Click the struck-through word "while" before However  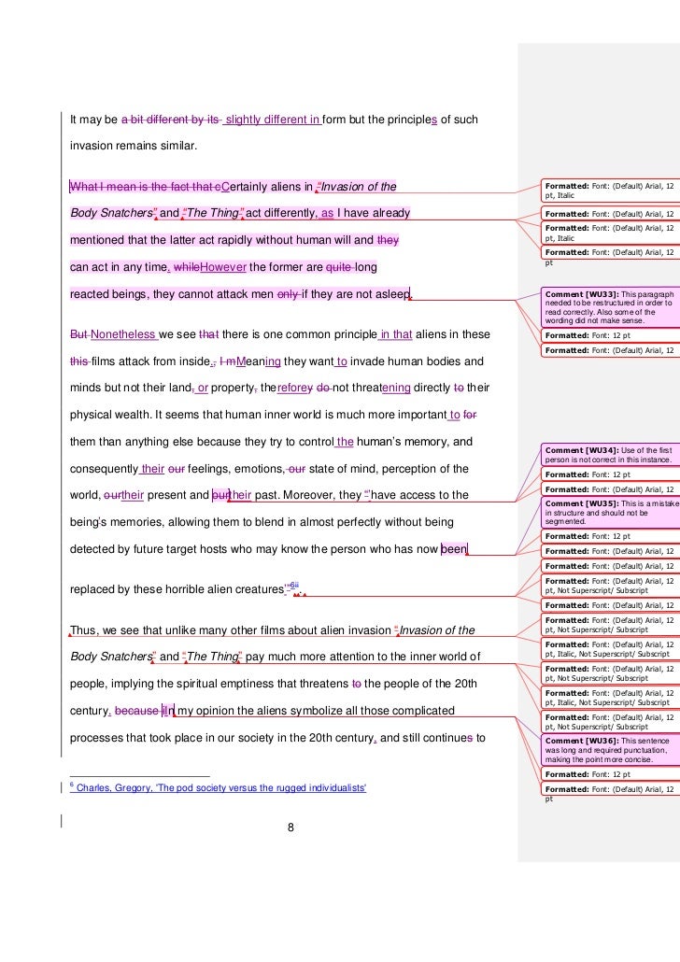187,267
